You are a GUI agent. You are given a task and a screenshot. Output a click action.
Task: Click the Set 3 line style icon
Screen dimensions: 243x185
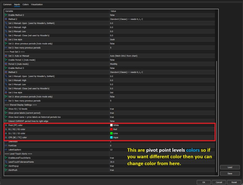click(x=6, y=92)
